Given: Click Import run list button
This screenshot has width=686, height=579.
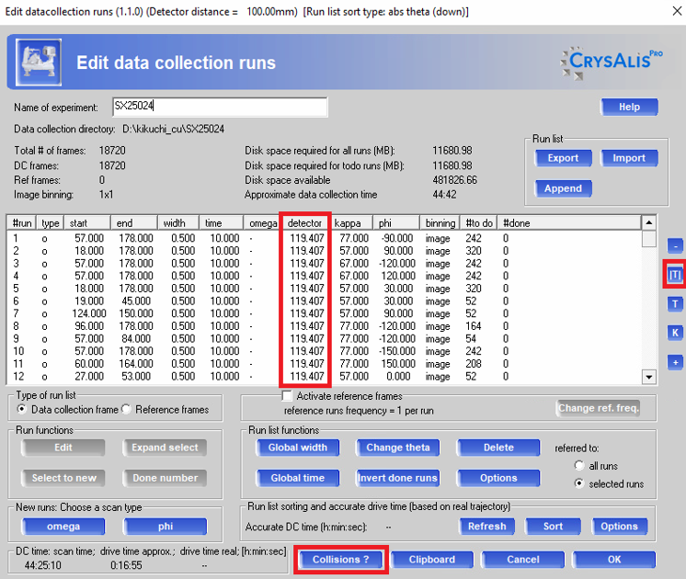Looking at the screenshot, I should (x=629, y=158).
